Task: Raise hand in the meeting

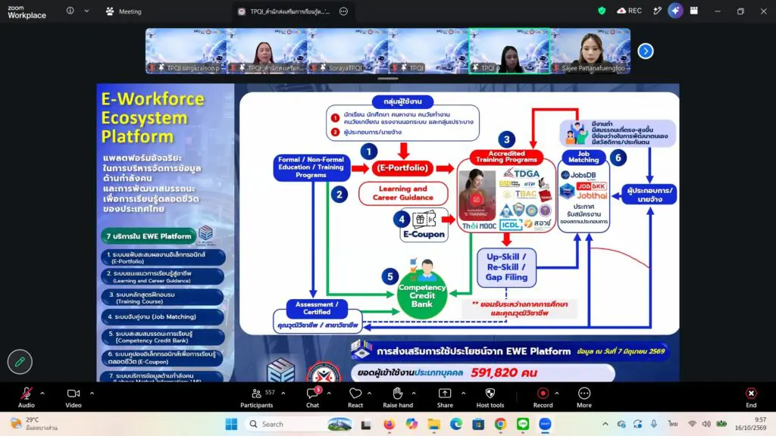Action: 398,397
